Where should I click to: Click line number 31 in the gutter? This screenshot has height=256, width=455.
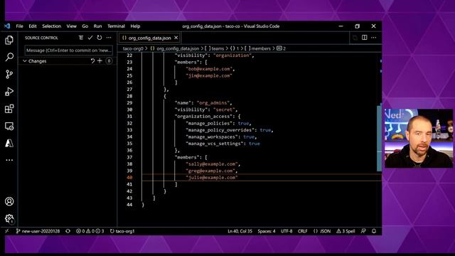point(129,117)
